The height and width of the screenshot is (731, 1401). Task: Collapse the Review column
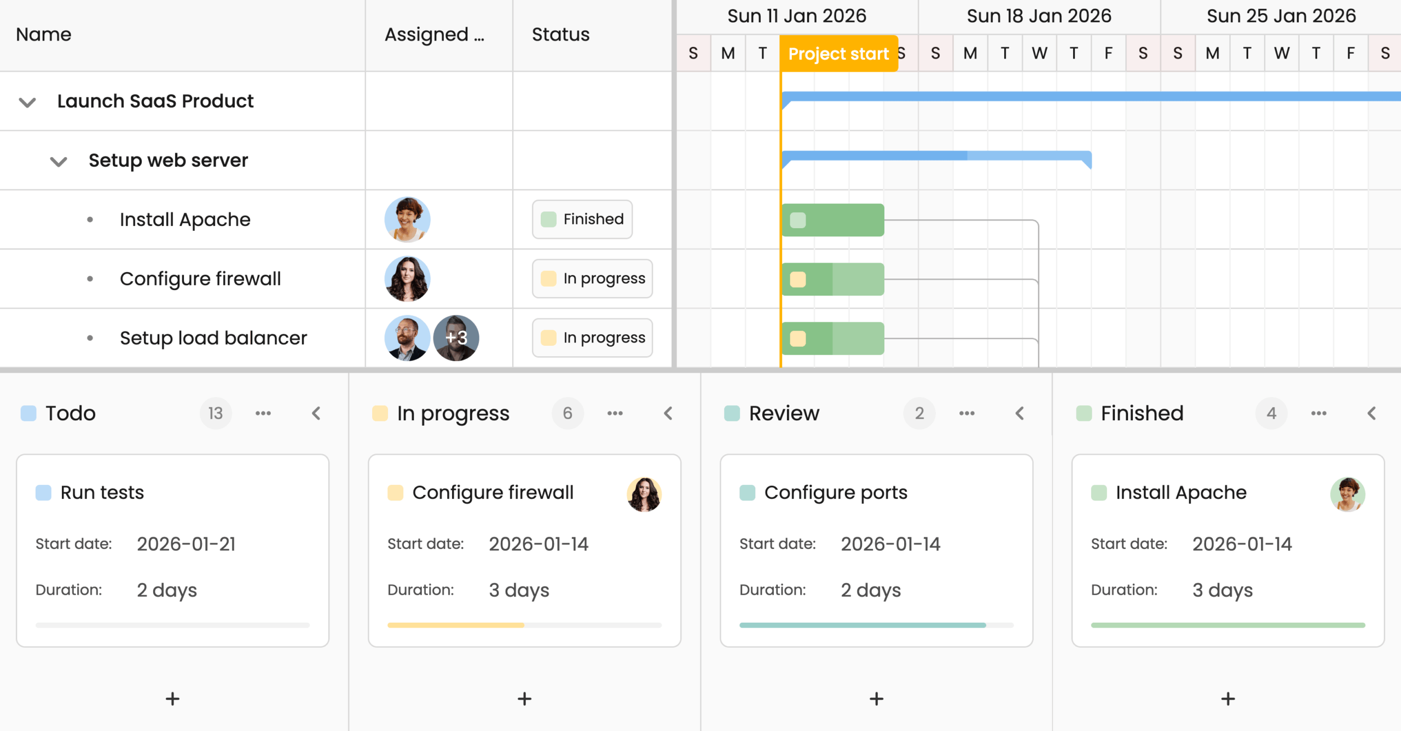[x=1020, y=413]
